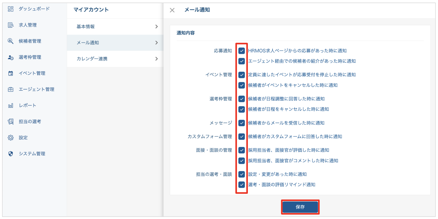Viewport: 438px width, 219px height.
Task: Expand 基本情報 with its chevron arrow
Action: pyautogui.click(x=156, y=27)
